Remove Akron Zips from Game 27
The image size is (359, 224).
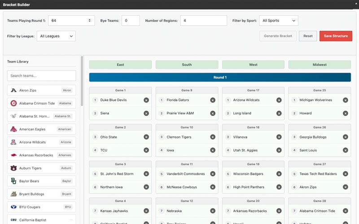(x=346, y=187)
